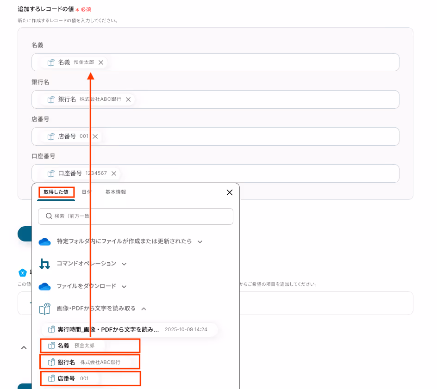Switch to the 取得した値 tab
This screenshot has width=437, height=389.
56,192
